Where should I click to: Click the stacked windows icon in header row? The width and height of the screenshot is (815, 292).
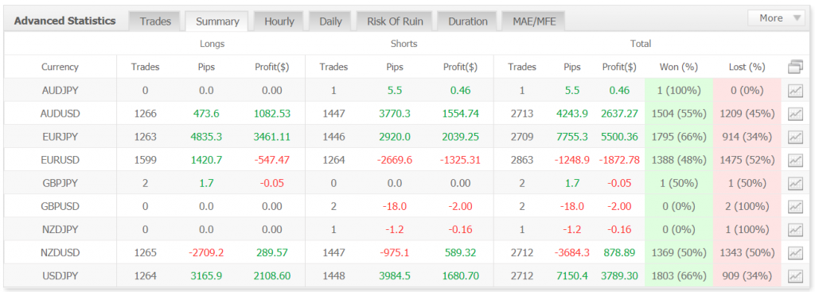click(795, 67)
